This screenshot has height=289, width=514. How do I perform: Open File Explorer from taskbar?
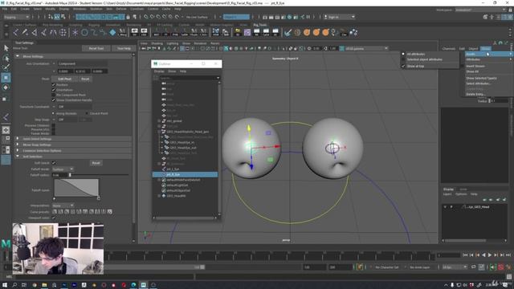point(44,285)
